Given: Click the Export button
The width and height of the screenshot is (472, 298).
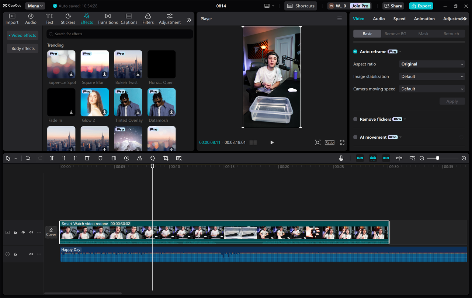Looking at the screenshot, I should pos(421,6).
